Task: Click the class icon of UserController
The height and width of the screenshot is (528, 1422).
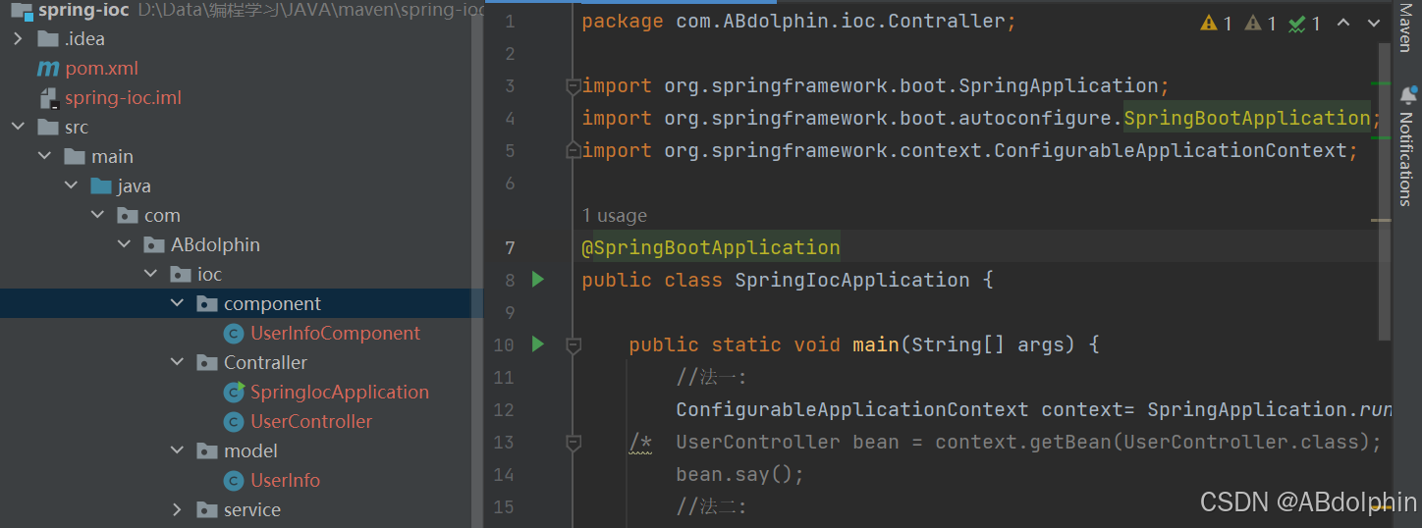Action: click(234, 422)
